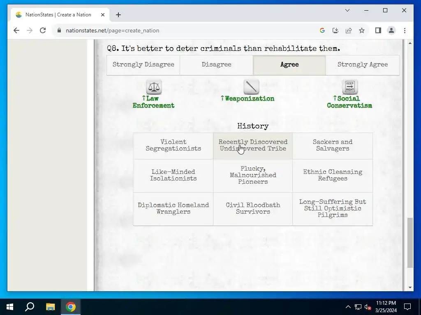Click the page scrollbar thumb
The height and width of the screenshot is (315, 421).
(410, 243)
